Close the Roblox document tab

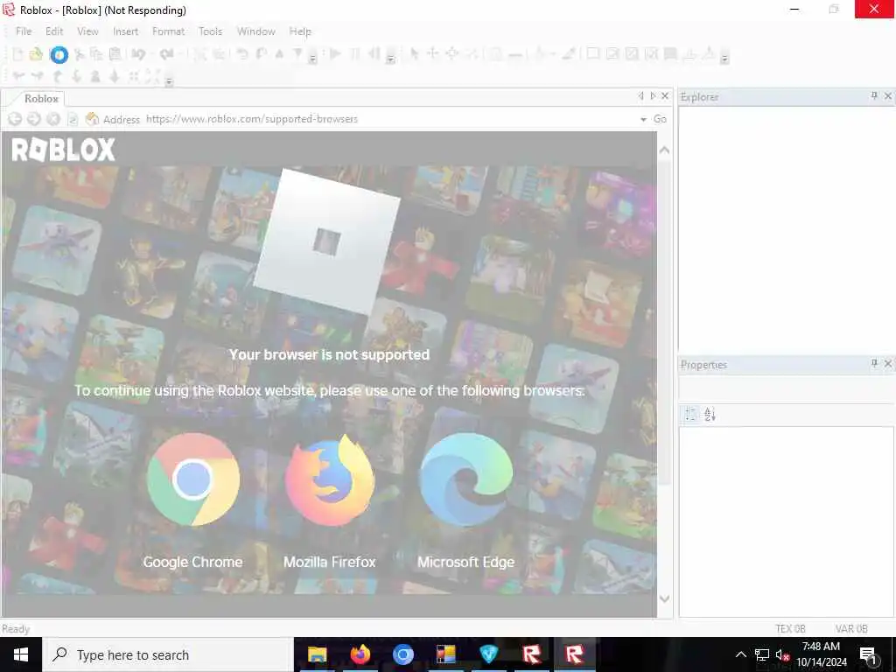click(665, 96)
